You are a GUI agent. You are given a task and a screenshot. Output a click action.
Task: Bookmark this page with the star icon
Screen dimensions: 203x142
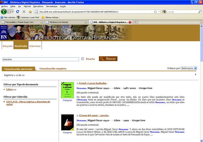[x=155, y=12]
